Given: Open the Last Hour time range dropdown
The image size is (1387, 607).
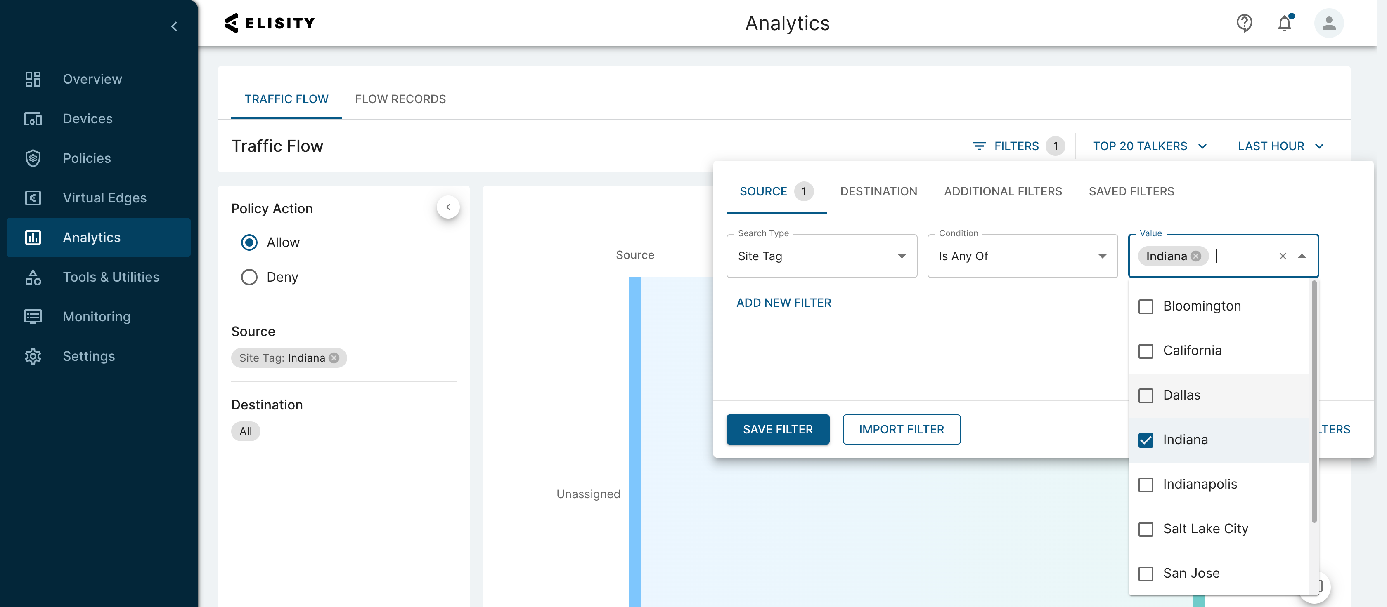Looking at the screenshot, I should coord(1280,146).
